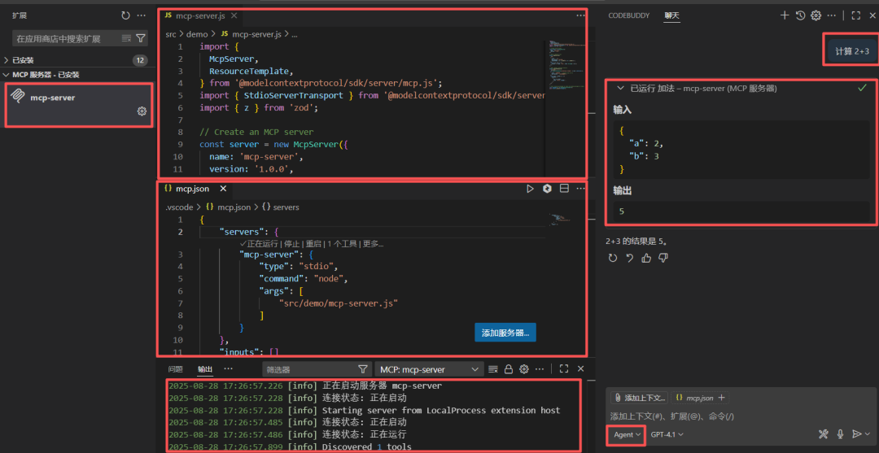Click the 计算 2+3 chat message
Viewport: 879px width, 453px height.
(852, 51)
